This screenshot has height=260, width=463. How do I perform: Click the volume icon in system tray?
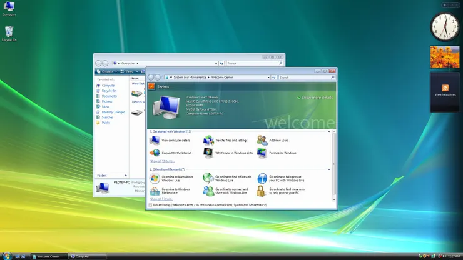coord(444,256)
